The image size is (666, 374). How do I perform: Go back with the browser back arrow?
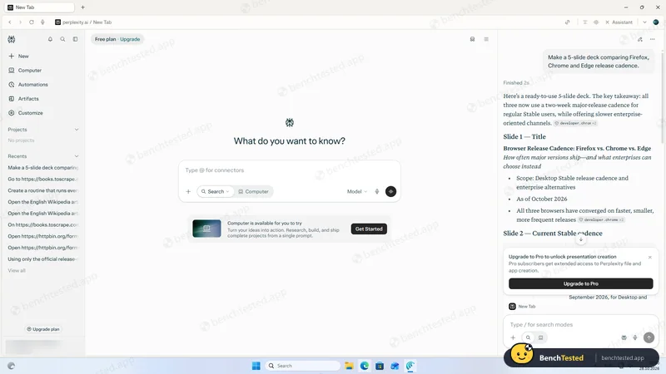click(x=10, y=22)
